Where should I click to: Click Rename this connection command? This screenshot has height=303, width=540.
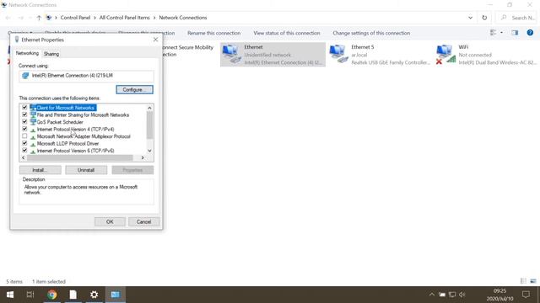(213, 33)
